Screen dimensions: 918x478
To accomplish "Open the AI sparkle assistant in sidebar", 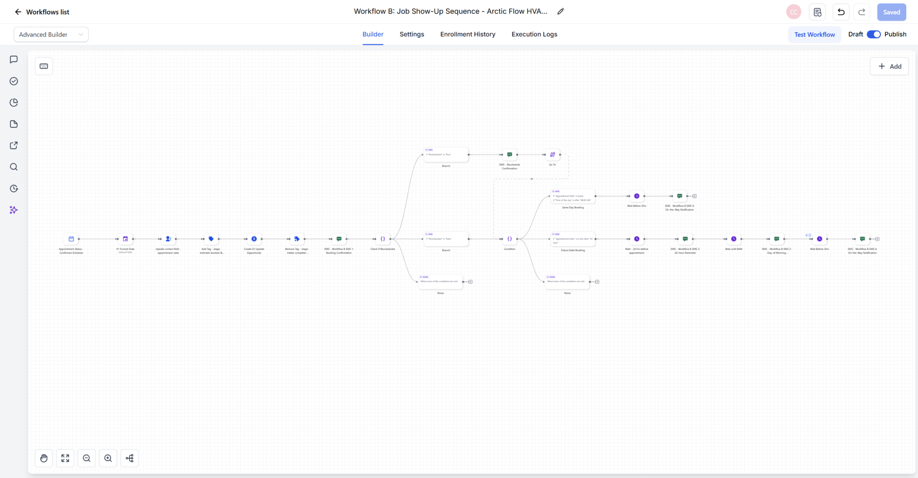I will (14, 210).
